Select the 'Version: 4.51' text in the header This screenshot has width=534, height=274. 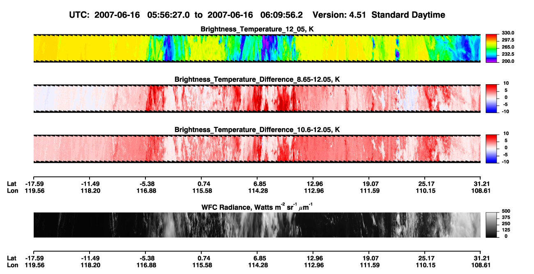point(338,15)
